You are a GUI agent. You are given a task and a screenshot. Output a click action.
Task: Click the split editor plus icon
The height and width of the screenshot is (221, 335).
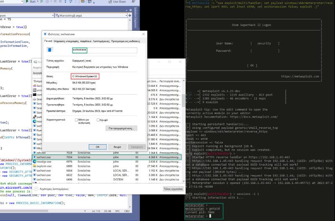pyautogui.click(x=130, y=15)
